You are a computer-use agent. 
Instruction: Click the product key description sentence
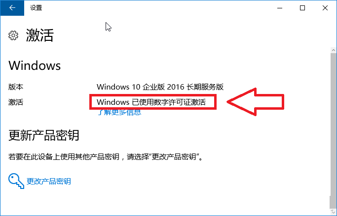(x=106, y=156)
